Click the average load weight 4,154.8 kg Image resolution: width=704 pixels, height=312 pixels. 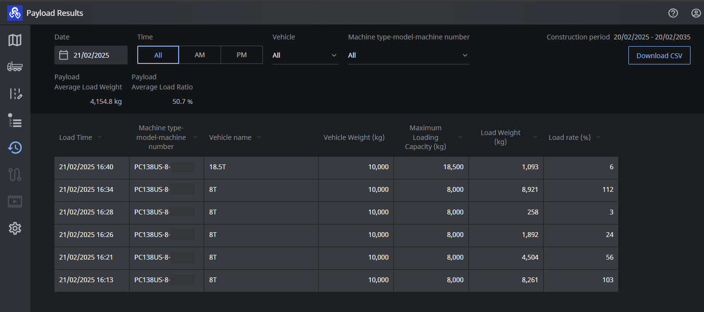[106, 102]
